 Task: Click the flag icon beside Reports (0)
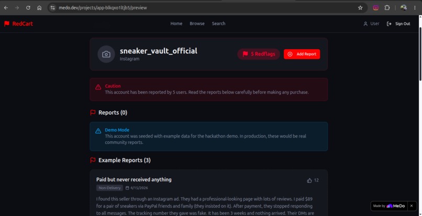tap(93, 112)
